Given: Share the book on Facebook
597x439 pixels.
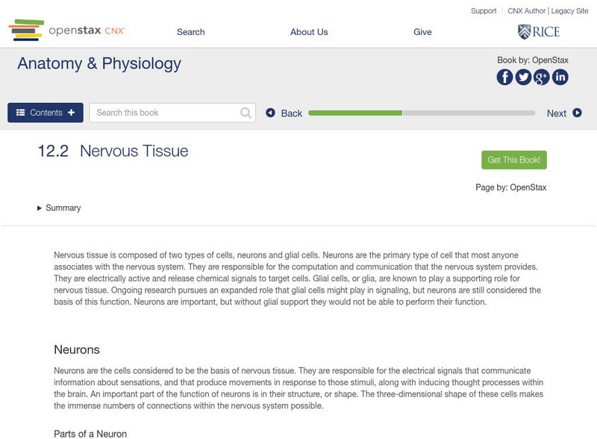Looking at the screenshot, I should click(x=505, y=77).
